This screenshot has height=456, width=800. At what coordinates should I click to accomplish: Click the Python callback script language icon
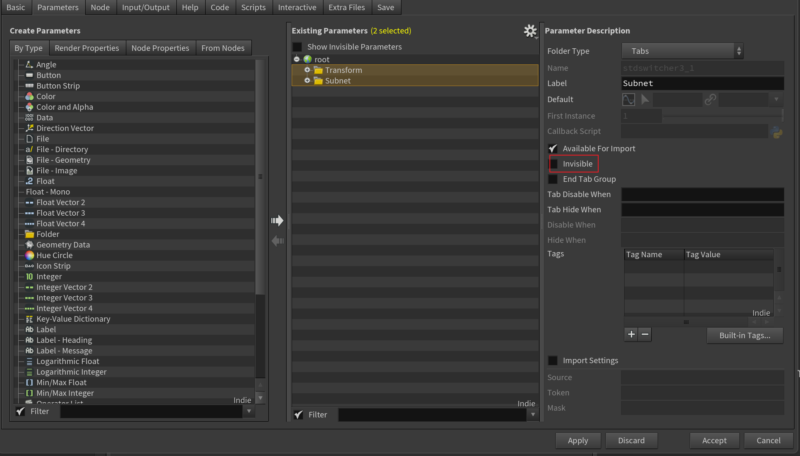click(777, 132)
